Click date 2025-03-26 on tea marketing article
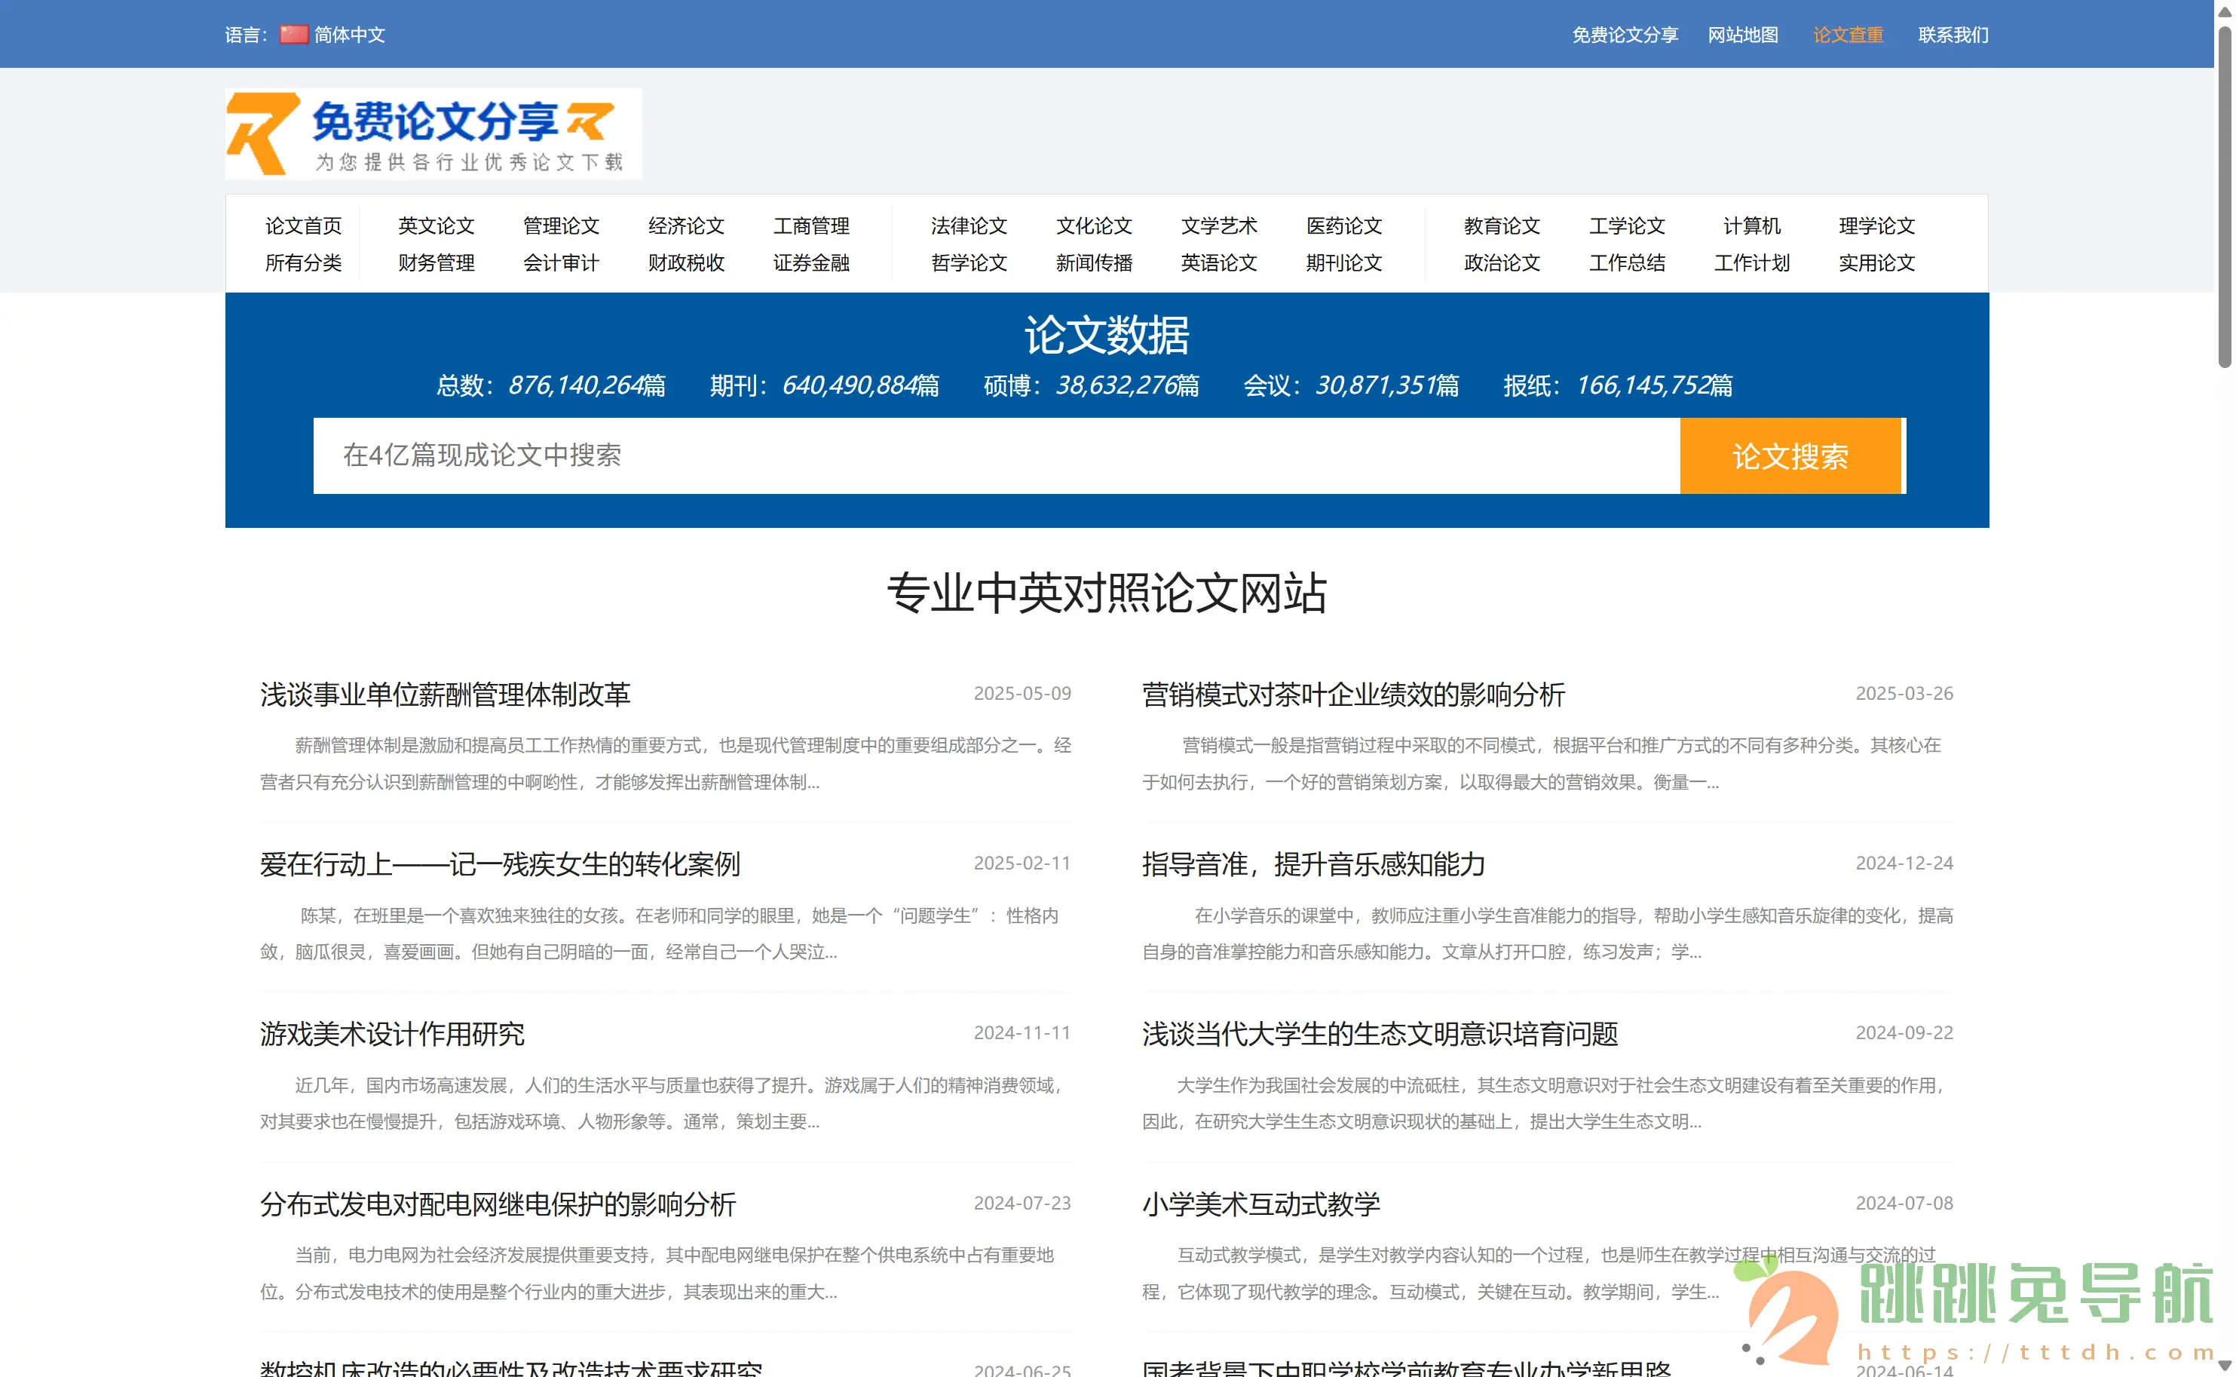 coord(1904,694)
